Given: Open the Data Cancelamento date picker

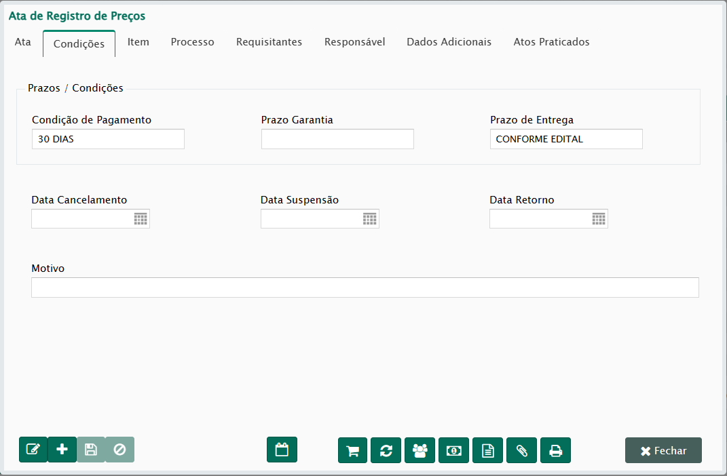Looking at the screenshot, I should click(x=141, y=218).
